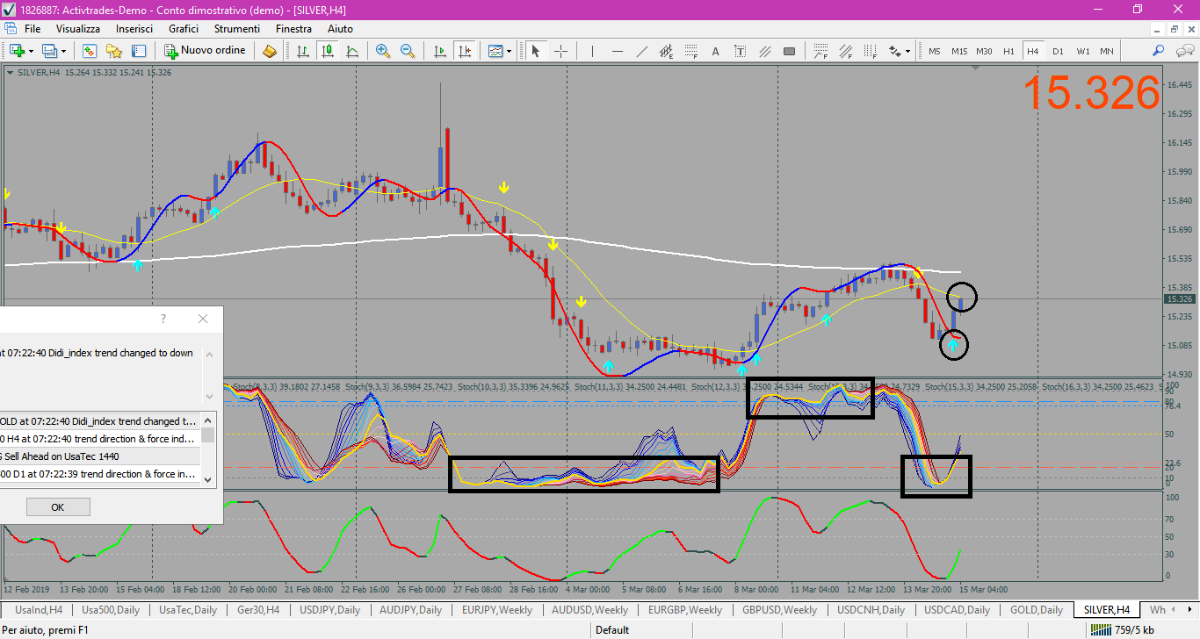The image size is (1200, 639).
Task: Expand the new chart dropdown arrow
Action: [31, 51]
